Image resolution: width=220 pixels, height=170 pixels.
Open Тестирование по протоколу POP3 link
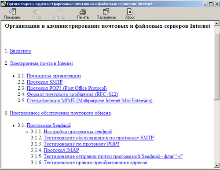81,144
